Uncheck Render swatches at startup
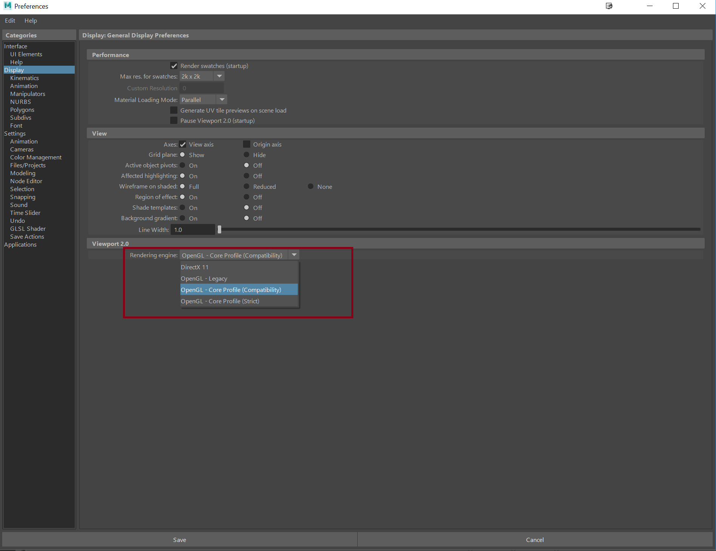 click(174, 65)
